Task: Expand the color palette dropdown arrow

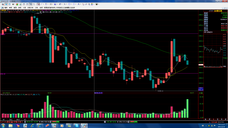Action: pyautogui.click(x=94, y=4)
